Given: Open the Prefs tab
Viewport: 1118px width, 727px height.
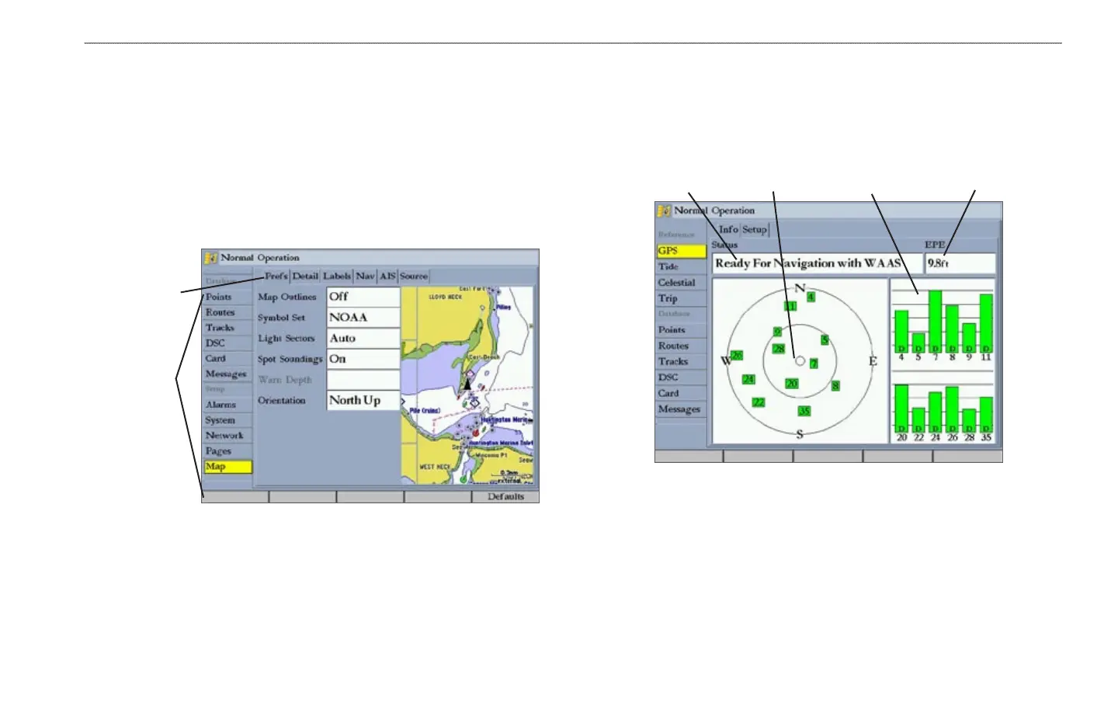Looking at the screenshot, I should [276, 276].
